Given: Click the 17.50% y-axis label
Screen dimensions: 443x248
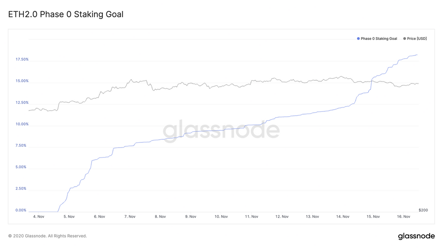Looking at the screenshot, I should click(22, 60).
